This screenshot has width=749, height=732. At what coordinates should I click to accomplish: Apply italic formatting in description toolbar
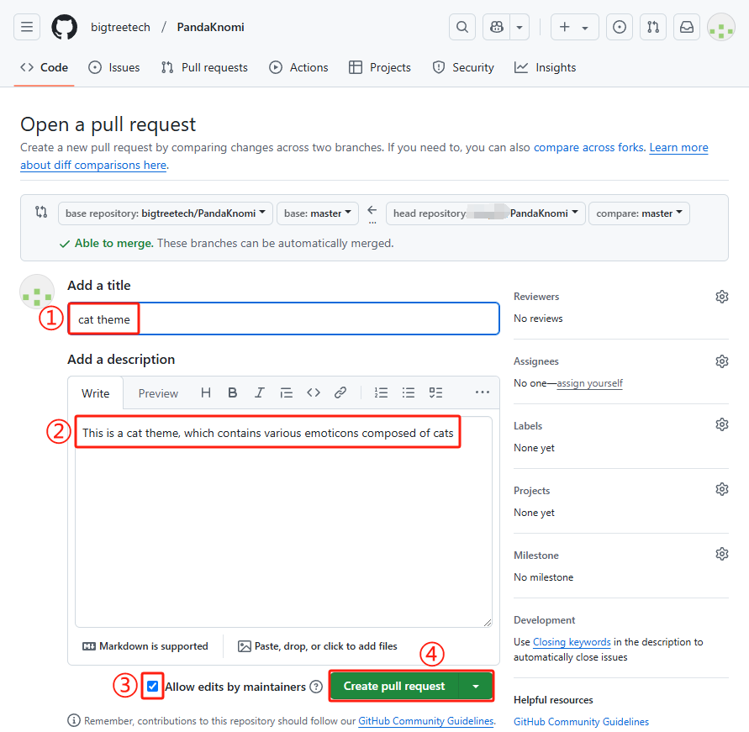coord(260,392)
